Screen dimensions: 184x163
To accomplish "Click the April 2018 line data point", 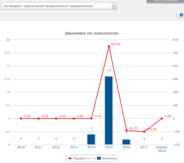I will (162, 118).
